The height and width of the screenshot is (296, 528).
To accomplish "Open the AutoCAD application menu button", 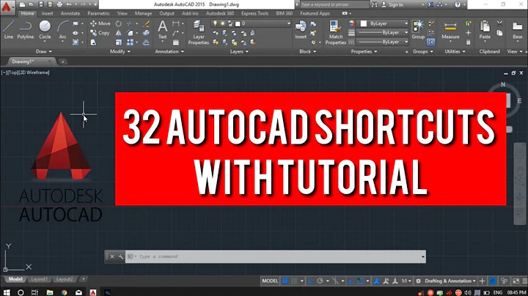I will point(7,7).
